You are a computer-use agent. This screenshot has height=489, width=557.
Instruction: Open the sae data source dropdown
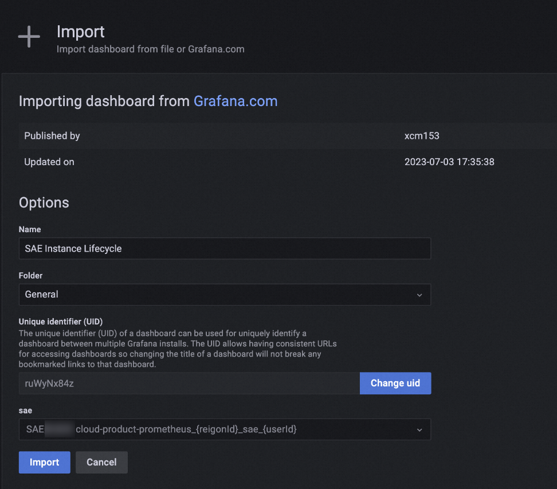point(225,429)
